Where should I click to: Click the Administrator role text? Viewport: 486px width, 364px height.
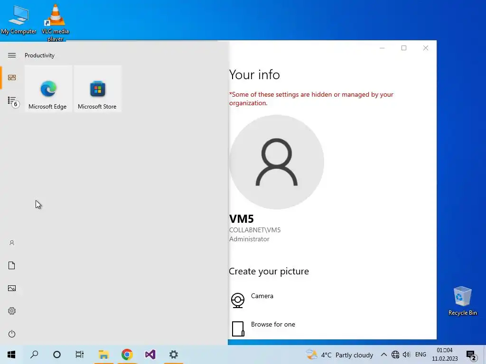click(249, 239)
